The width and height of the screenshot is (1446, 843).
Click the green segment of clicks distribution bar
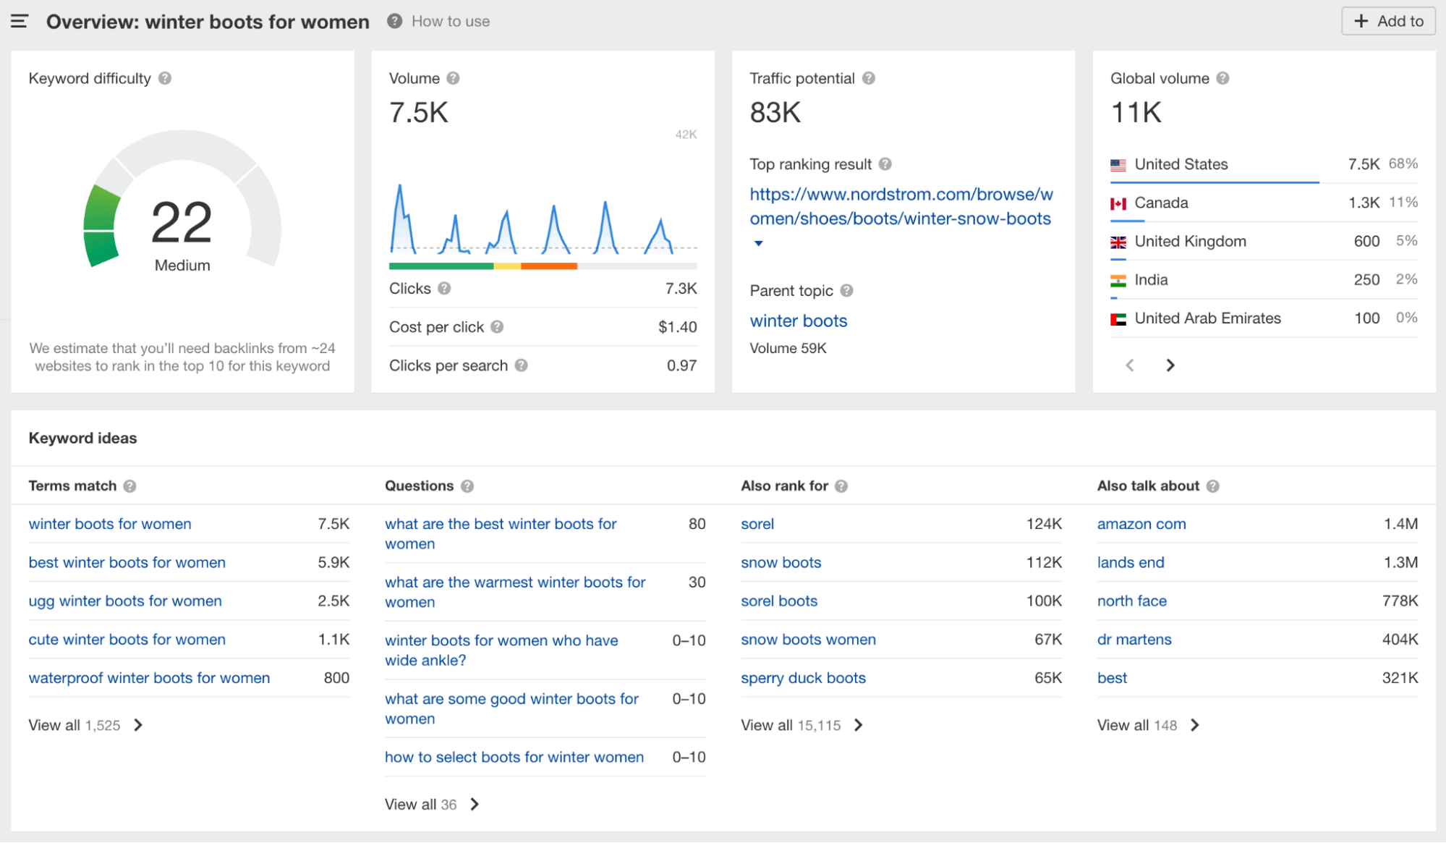pos(441,266)
